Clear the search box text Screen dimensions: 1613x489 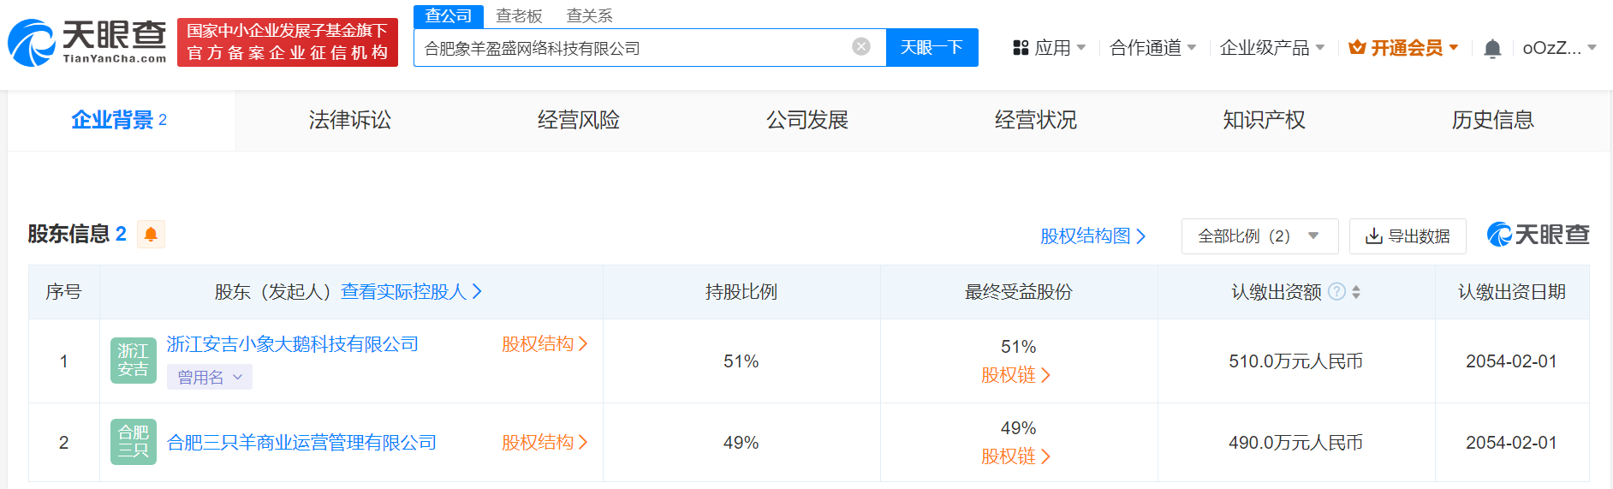pos(861,47)
